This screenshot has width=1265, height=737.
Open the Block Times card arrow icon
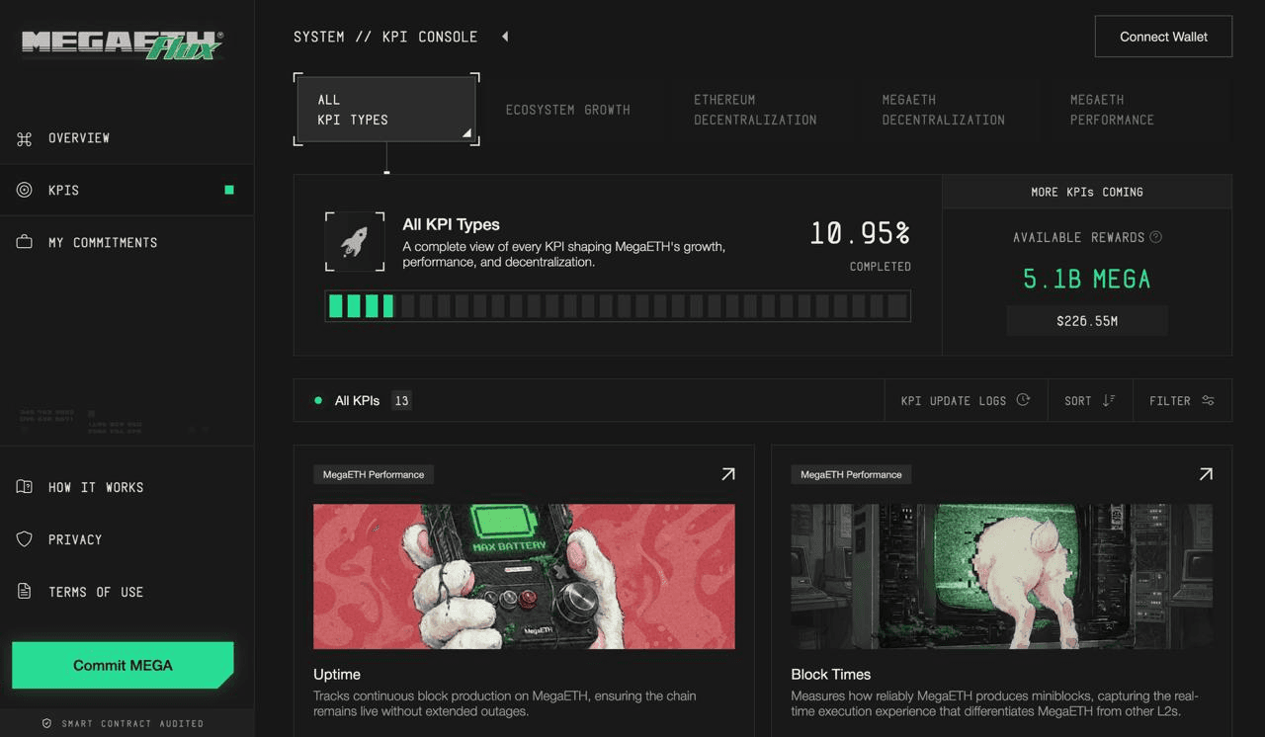click(1206, 474)
